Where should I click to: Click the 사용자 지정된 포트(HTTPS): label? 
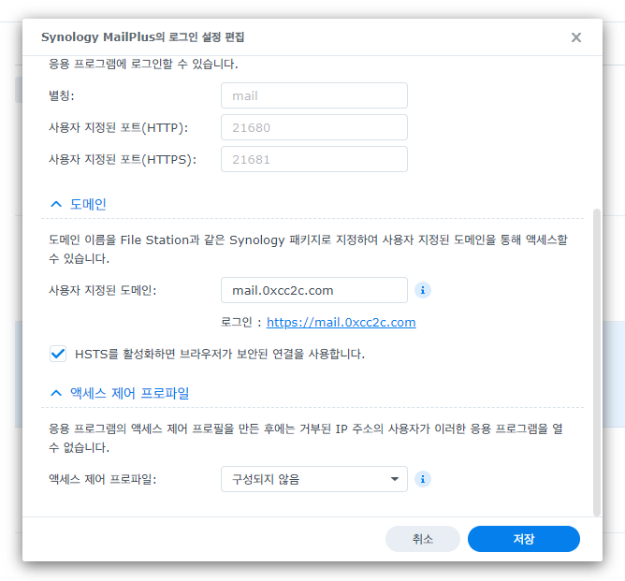click(123, 159)
